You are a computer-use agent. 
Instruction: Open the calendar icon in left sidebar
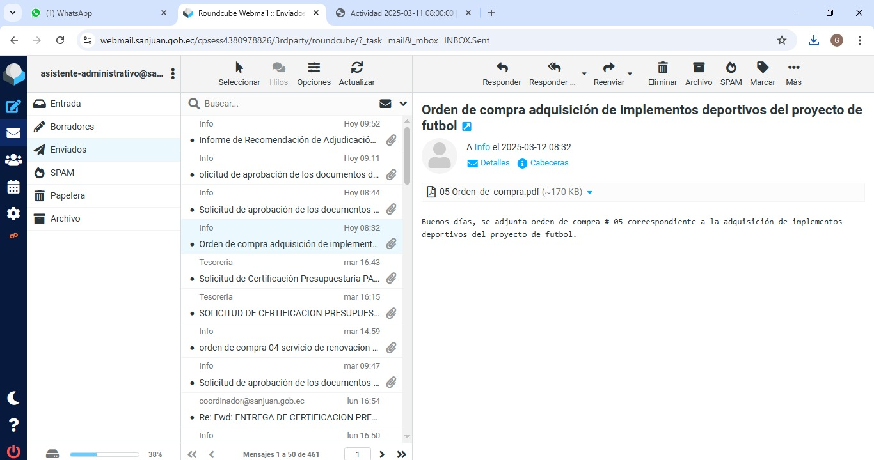pyautogui.click(x=13, y=187)
